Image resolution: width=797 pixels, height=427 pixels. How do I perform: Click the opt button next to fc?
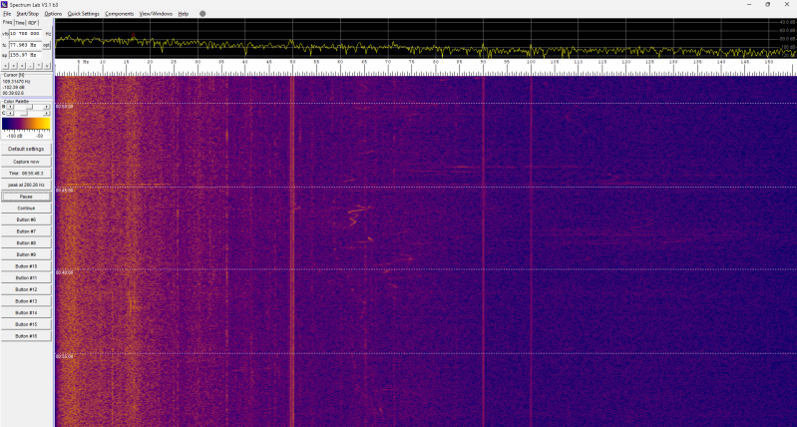[46, 45]
